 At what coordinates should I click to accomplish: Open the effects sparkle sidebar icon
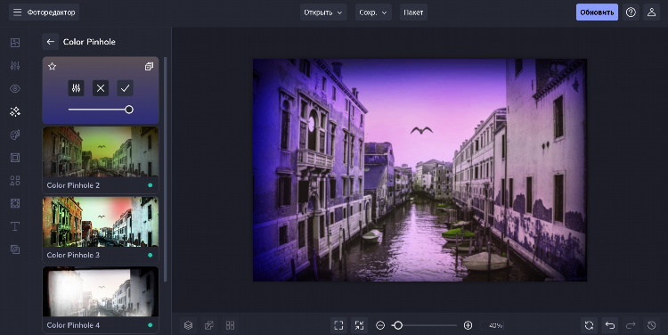(x=15, y=111)
